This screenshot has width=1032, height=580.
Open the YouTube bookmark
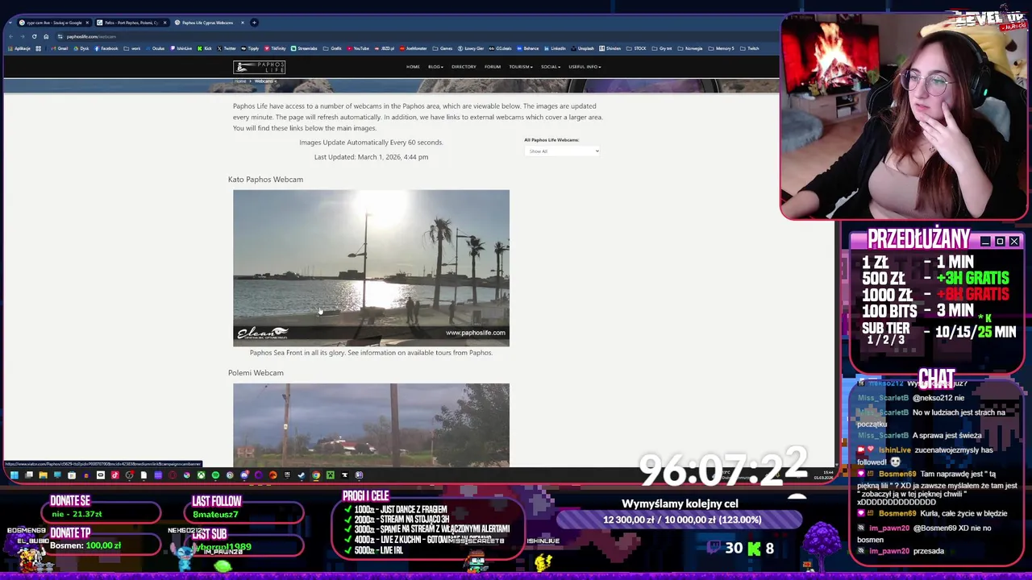pyautogui.click(x=358, y=48)
